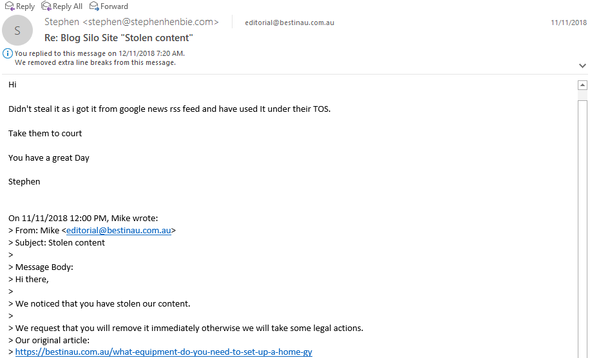Click the Reply All envelope icon
Viewport: 590px width, 358px height.
click(46, 6)
